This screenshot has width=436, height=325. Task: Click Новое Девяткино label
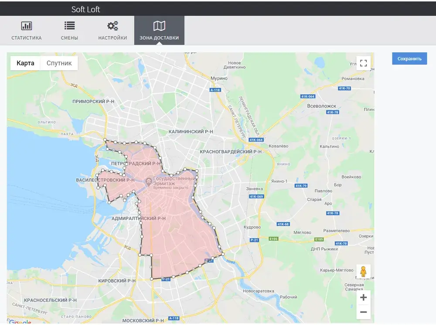click(x=235, y=65)
